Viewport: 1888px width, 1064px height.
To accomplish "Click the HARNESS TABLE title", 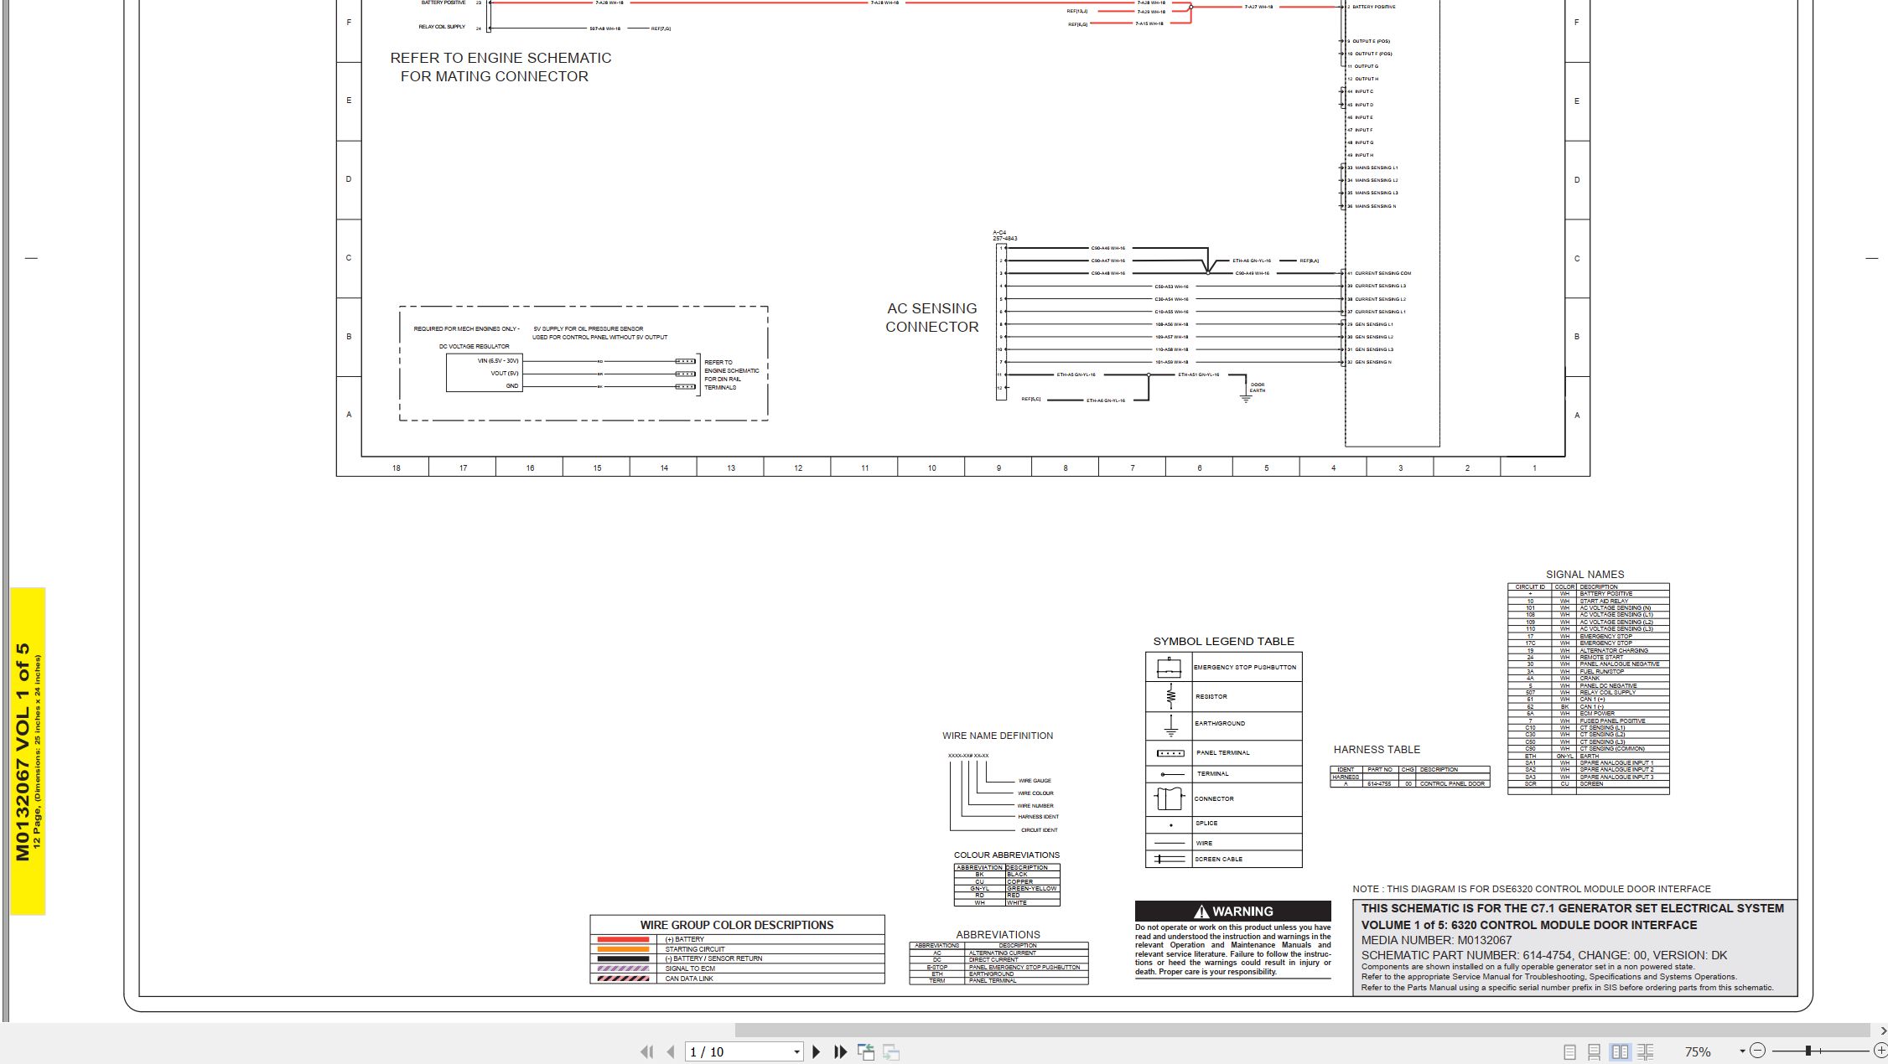I will point(1377,750).
